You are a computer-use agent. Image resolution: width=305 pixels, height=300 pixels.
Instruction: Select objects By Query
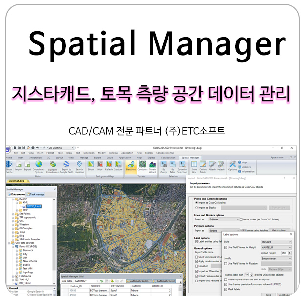[x=163, y=167]
